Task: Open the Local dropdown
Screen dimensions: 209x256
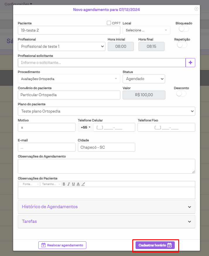Action: point(146,30)
